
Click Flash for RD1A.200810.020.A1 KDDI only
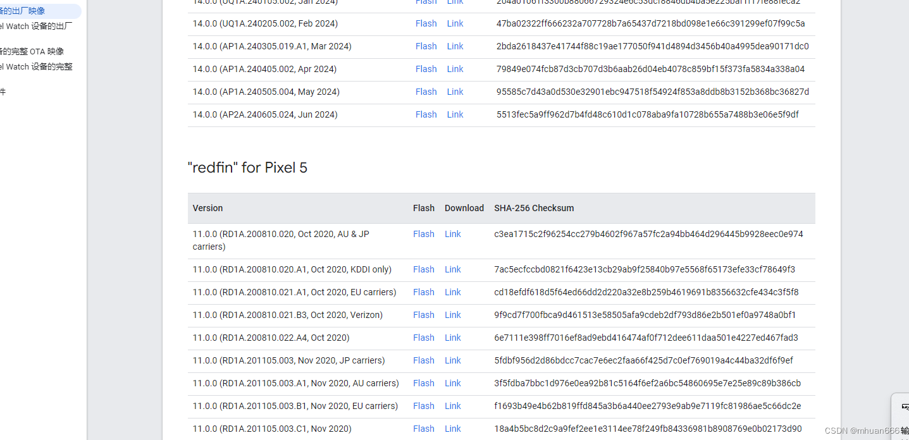(423, 269)
